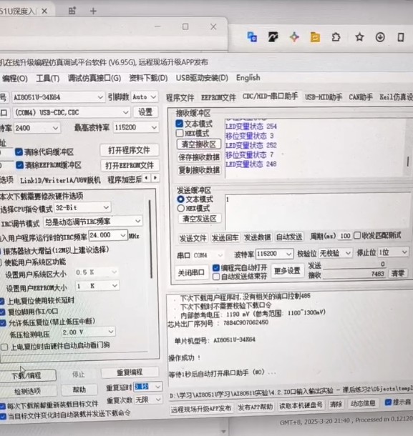Click the 更多设置 button
This screenshot has height=436, width=413.
[x=287, y=271]
